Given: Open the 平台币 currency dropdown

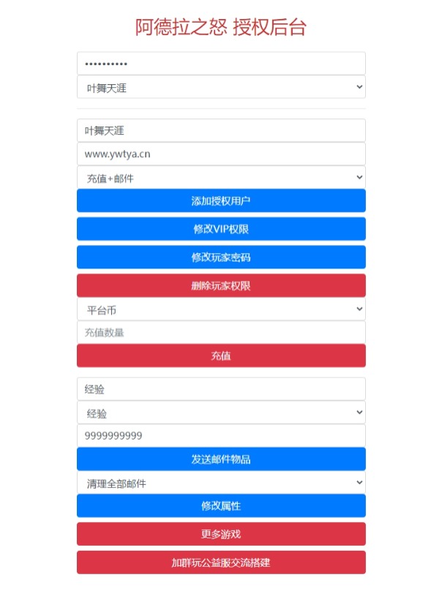Looking at the screenshot, I should pyautogui.click(x=221, y=309).
